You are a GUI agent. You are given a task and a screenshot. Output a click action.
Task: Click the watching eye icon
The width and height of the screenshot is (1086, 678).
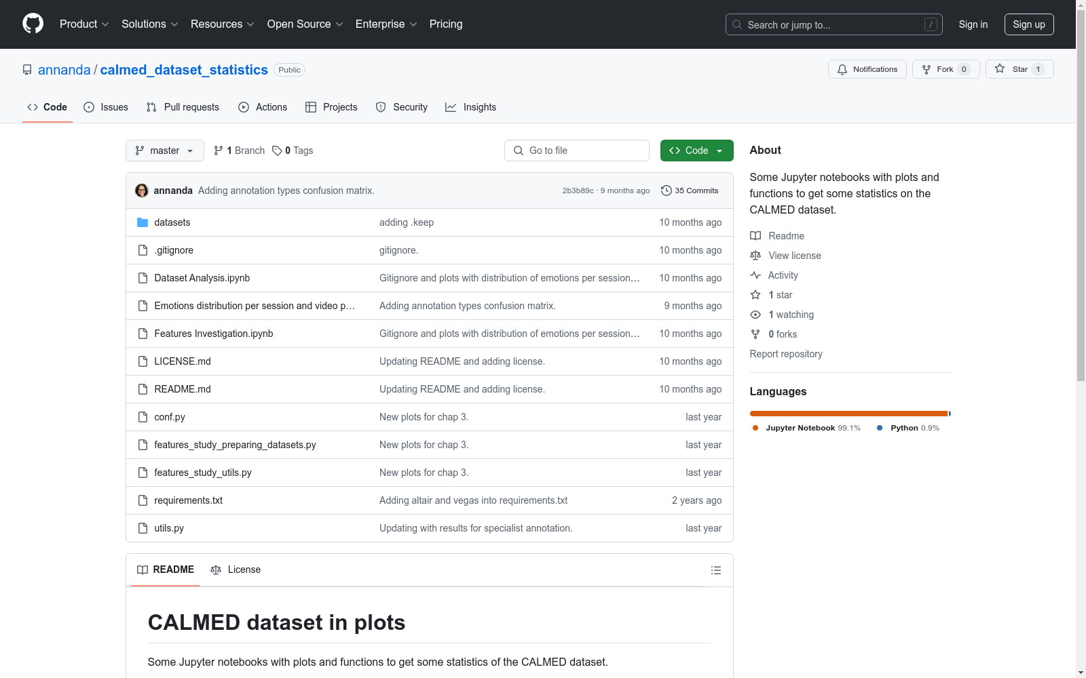pos(755,315)
